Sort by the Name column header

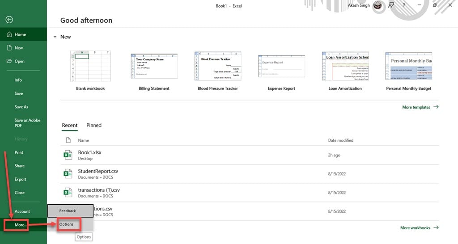point(83,140)
